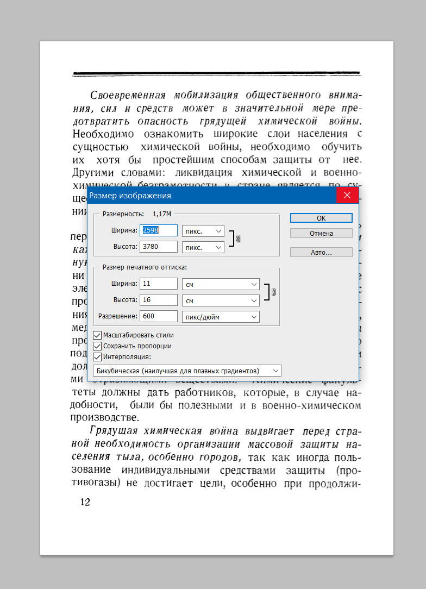Toggle Интерполяция checkbox
This screenshot has width=426, height=589.
[x=97, y=357]
